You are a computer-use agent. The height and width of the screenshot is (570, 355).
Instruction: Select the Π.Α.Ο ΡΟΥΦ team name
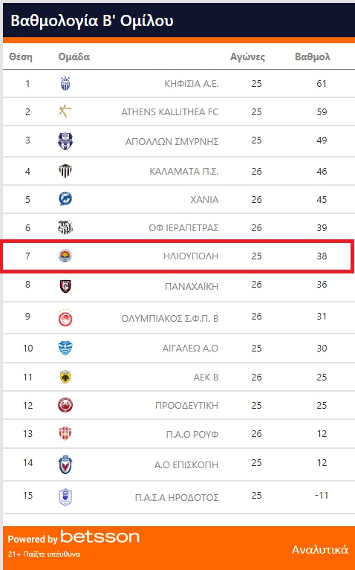pos(192,434)
